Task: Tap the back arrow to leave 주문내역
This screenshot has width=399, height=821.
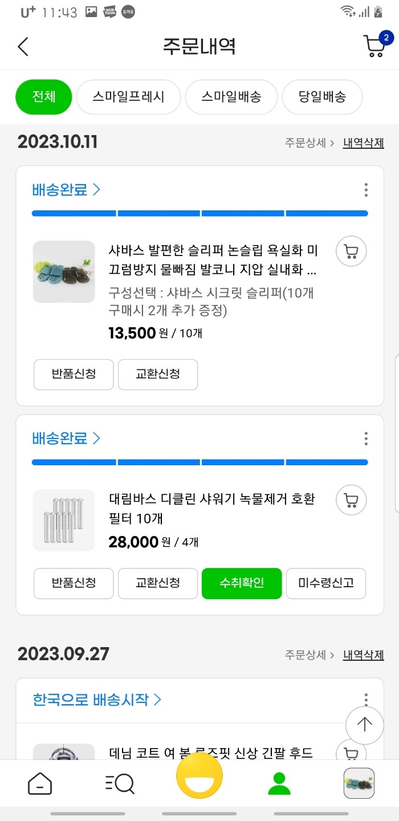Action: click(23, 46)
